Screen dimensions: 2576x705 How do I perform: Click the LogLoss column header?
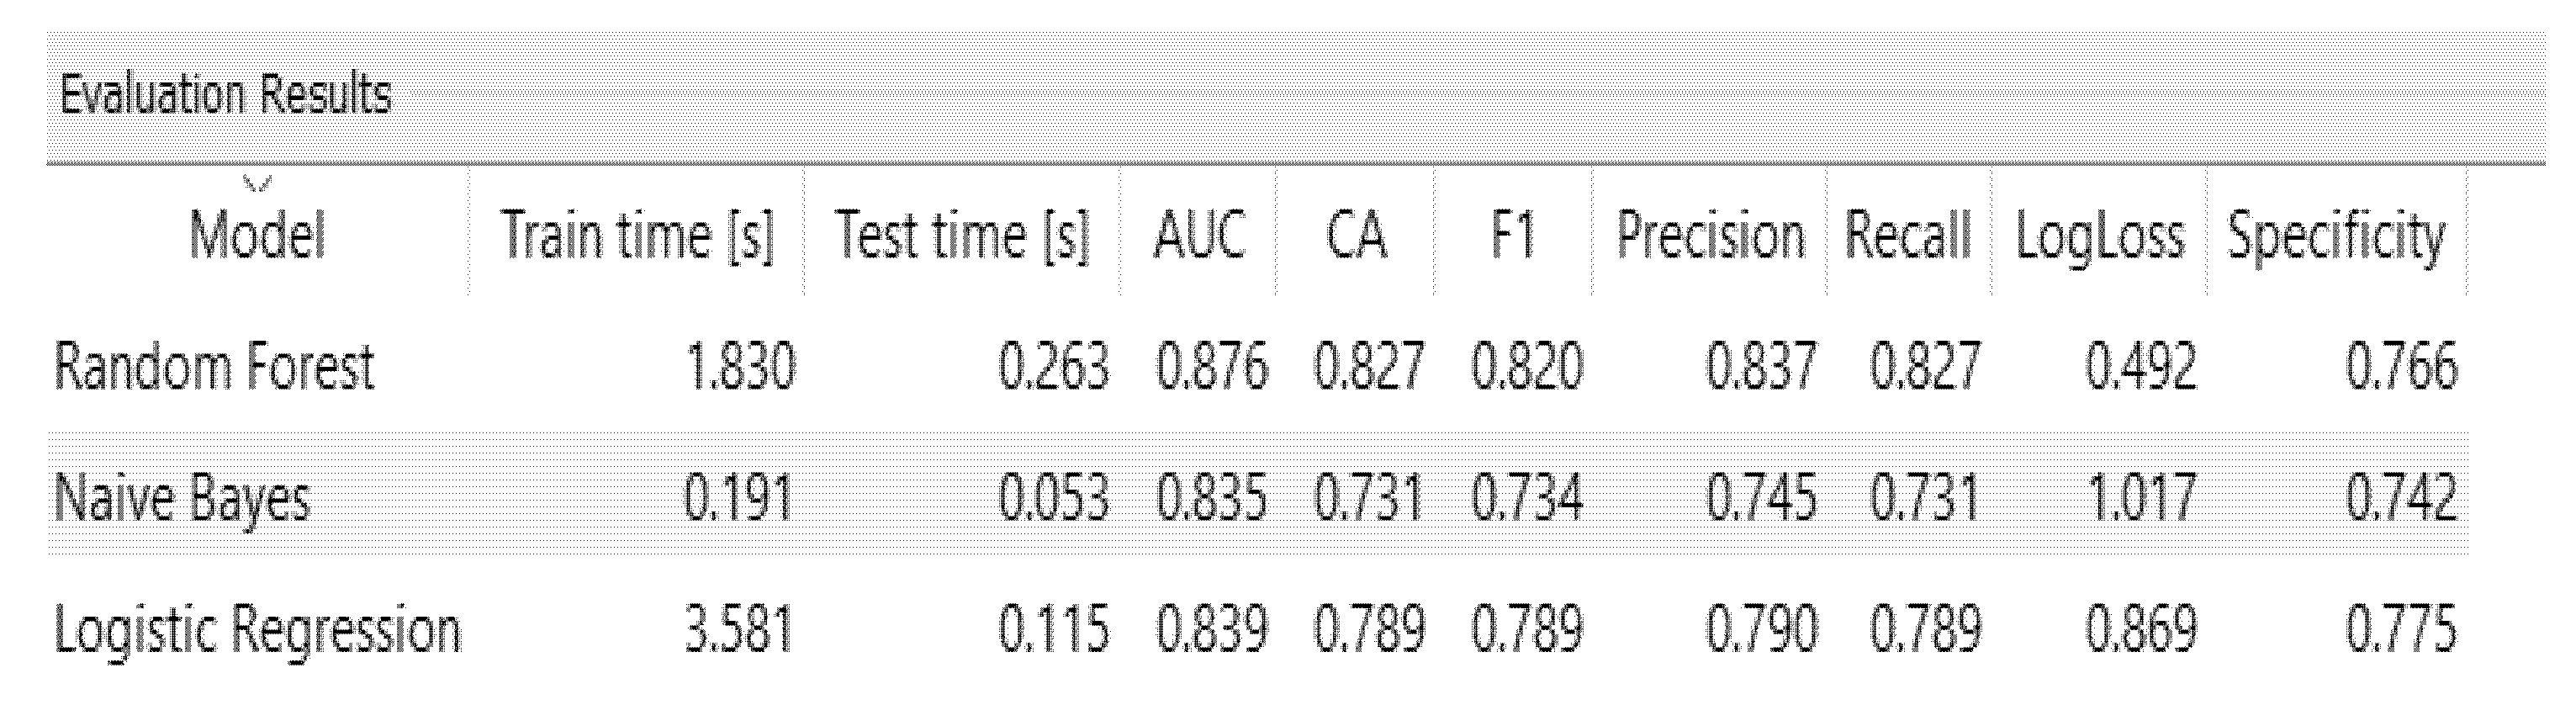(x=2099, y=237)
